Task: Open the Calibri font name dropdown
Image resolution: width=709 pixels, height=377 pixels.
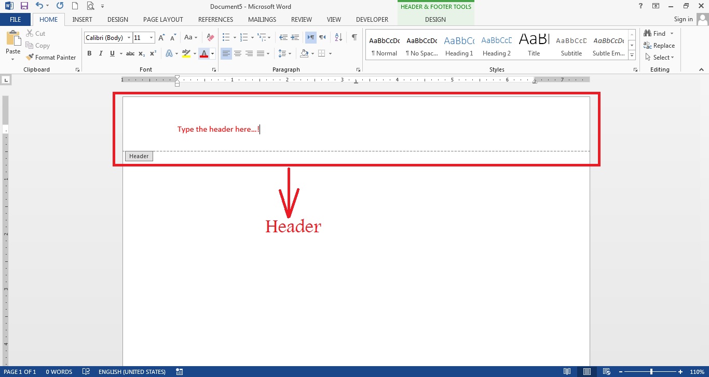Action: [x=129, y=37]
